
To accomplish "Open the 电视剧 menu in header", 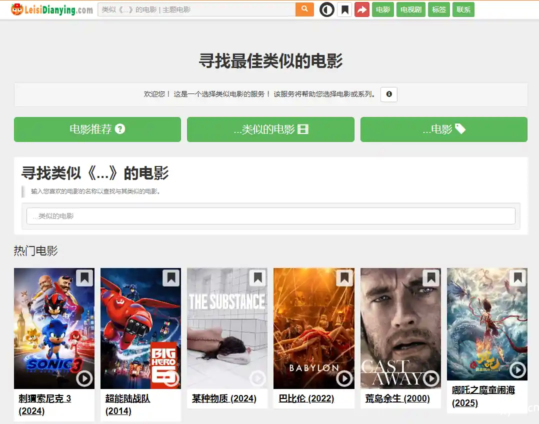I will [411, 9].
